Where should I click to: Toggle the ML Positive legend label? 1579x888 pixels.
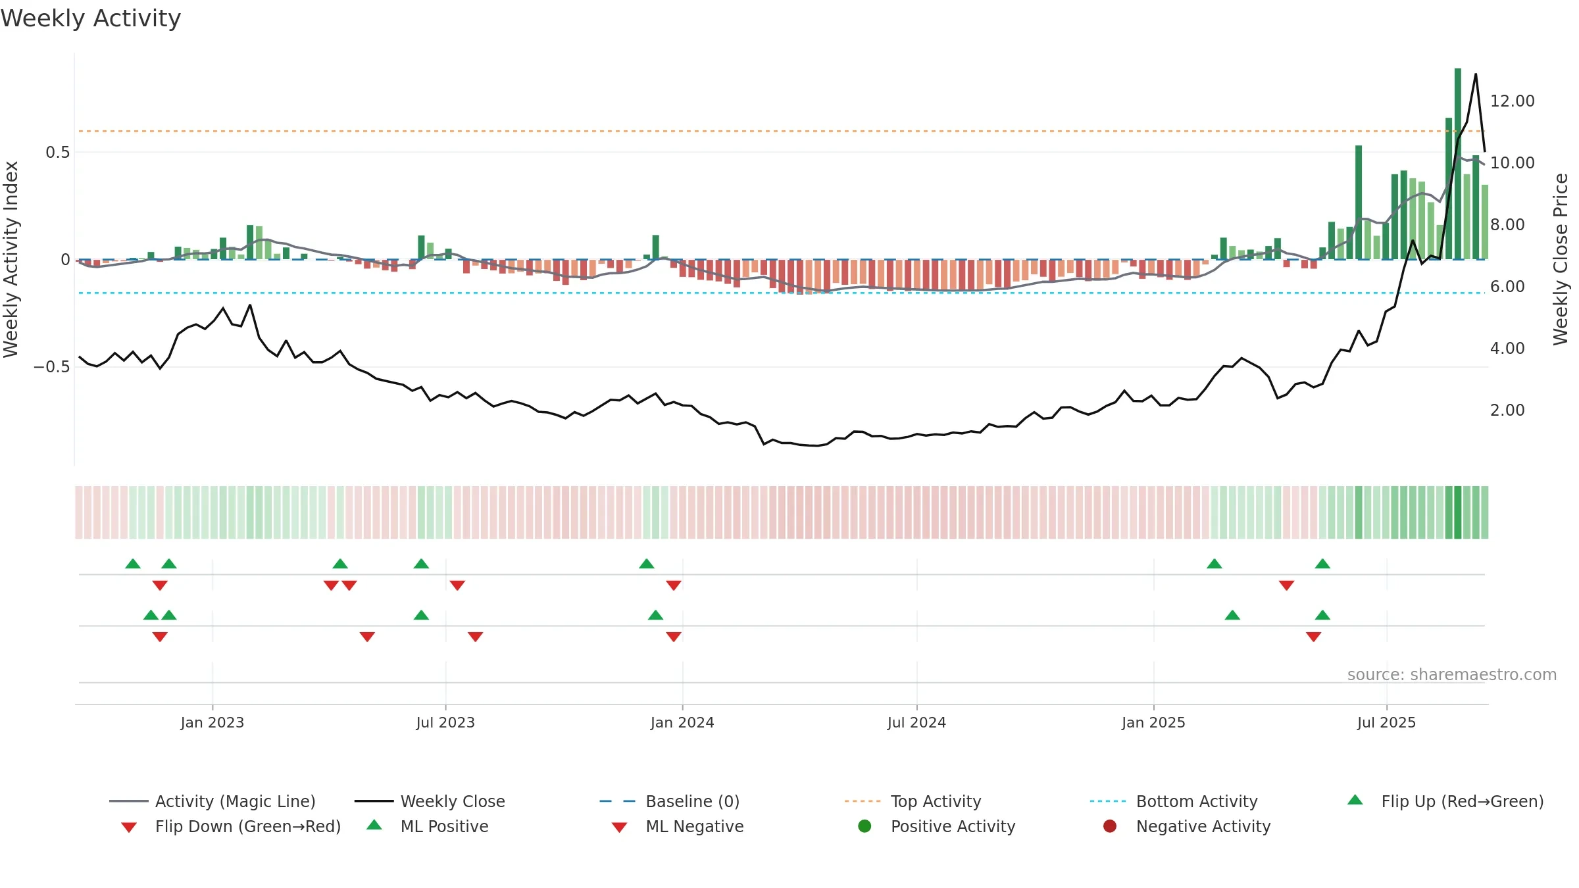coord(445,826)
